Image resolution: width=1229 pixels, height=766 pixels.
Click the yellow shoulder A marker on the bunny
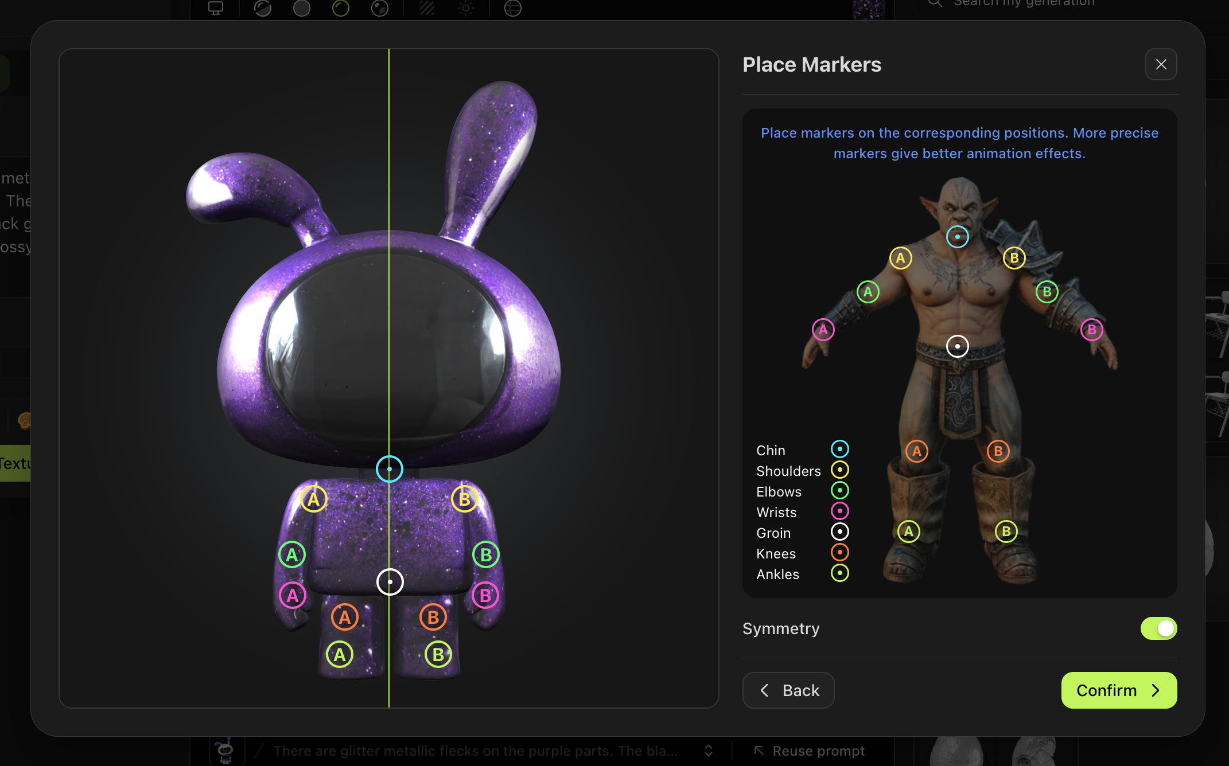point(314,499)
